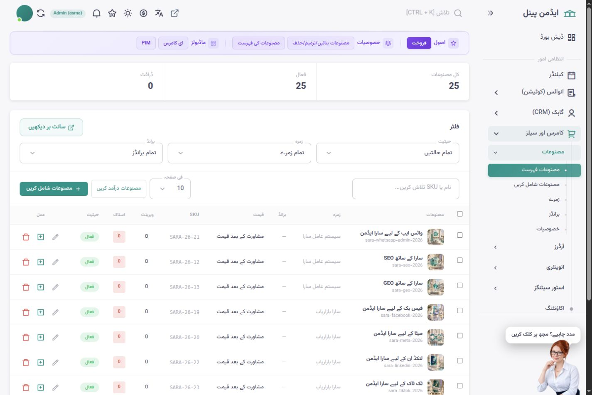The image size is (592, 395).
Task: Open the language translate icon
Action: pos(159,13)
